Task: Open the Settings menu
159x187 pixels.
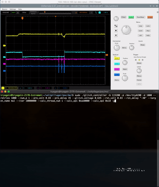Action: tap(13, 9)
